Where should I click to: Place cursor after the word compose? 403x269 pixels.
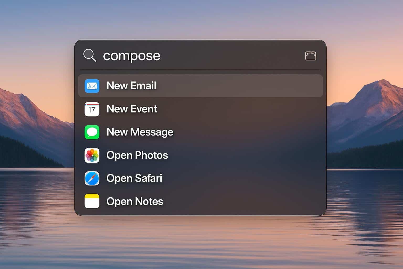pyautogui.click(x=161, y=56)
